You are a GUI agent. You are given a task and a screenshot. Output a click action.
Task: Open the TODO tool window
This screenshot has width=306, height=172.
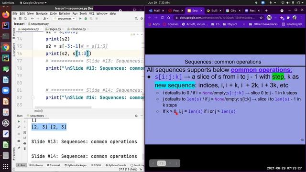[96, 165]
